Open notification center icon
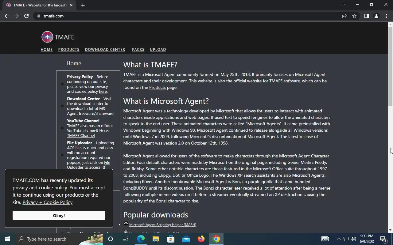This screenshot has width=393, height=245. point(383,239)
